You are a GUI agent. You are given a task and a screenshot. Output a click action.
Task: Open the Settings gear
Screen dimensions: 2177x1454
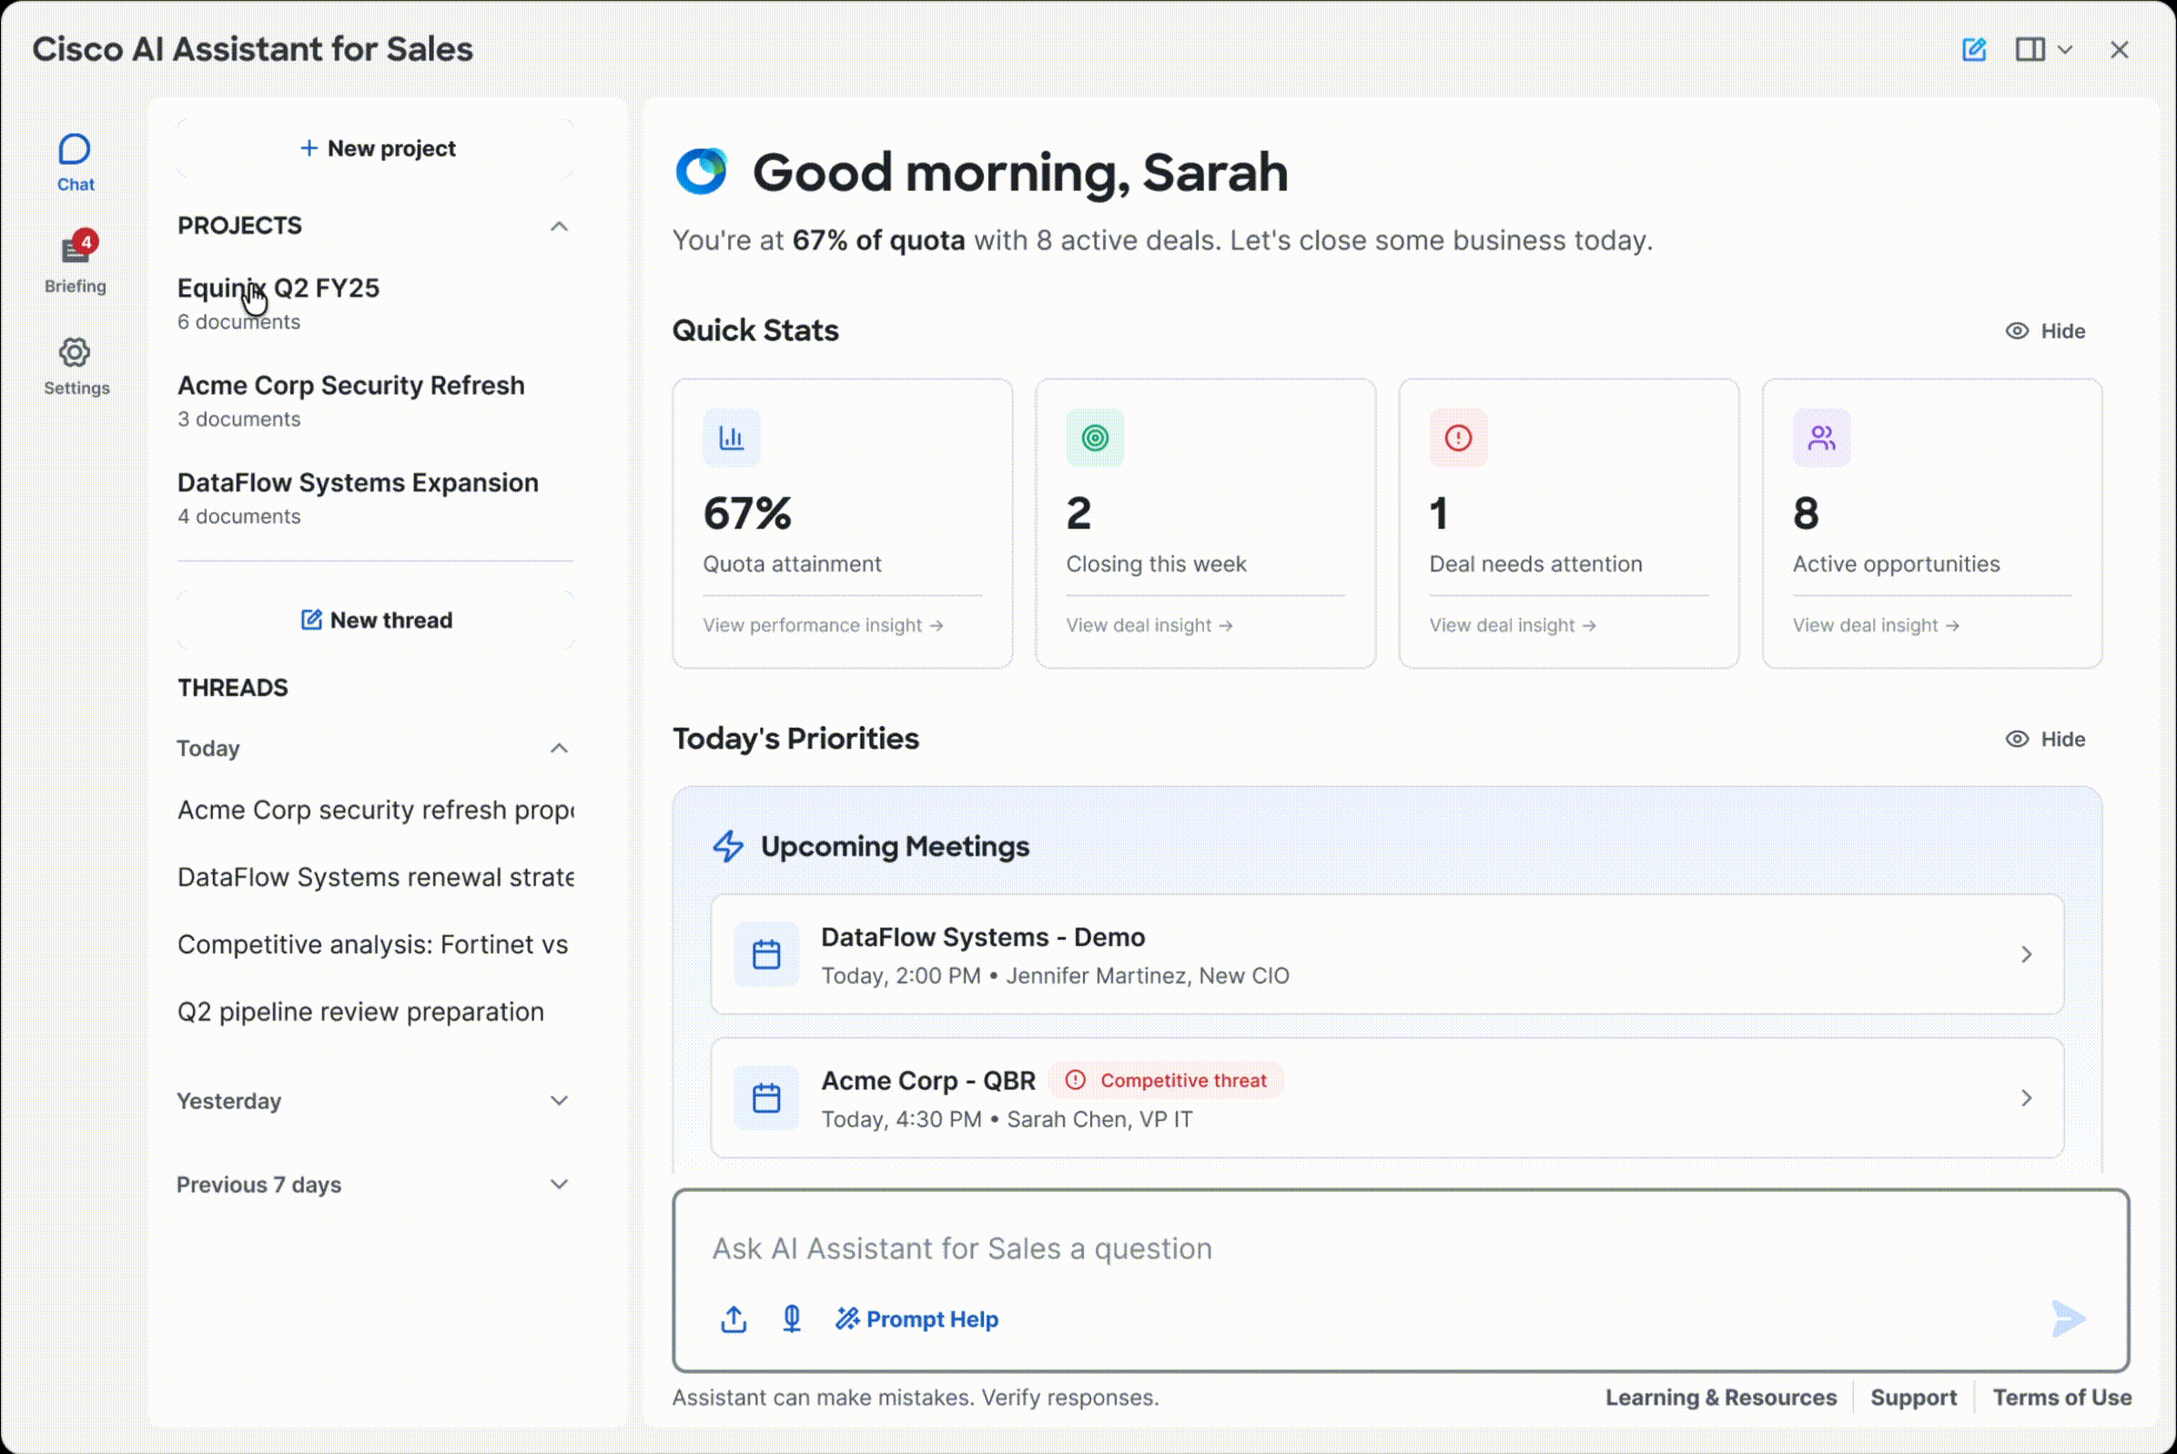pos(76,367)
